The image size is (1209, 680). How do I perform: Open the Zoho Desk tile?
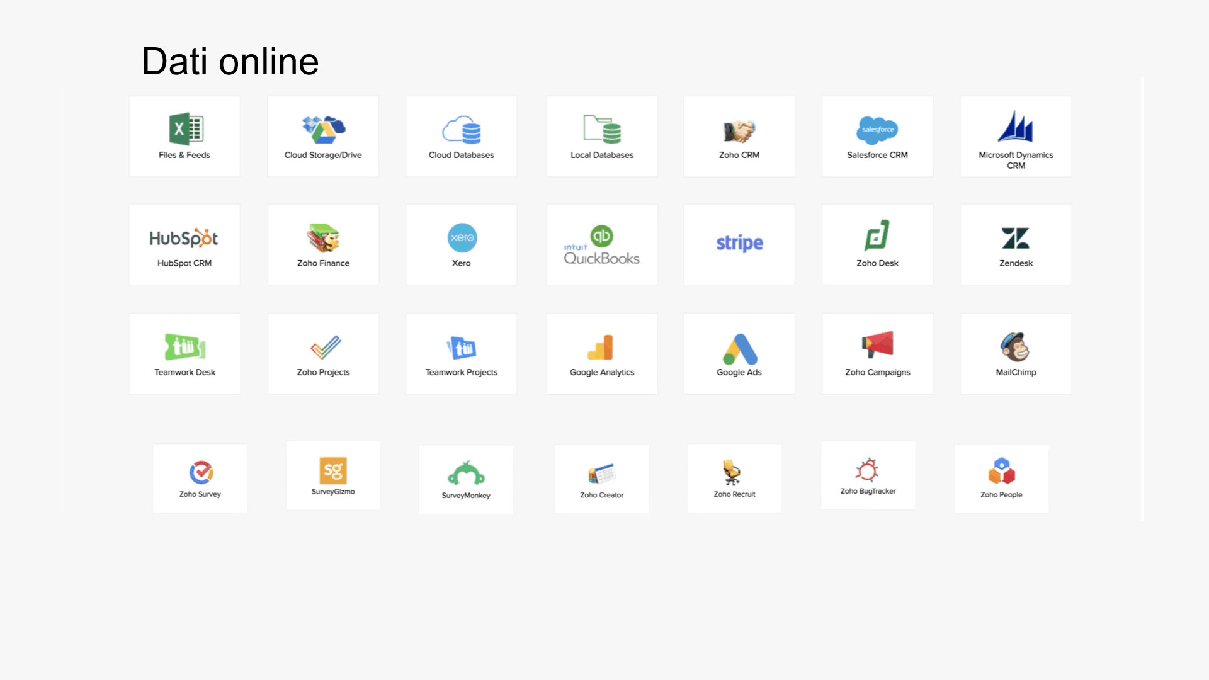pos(877,244)
